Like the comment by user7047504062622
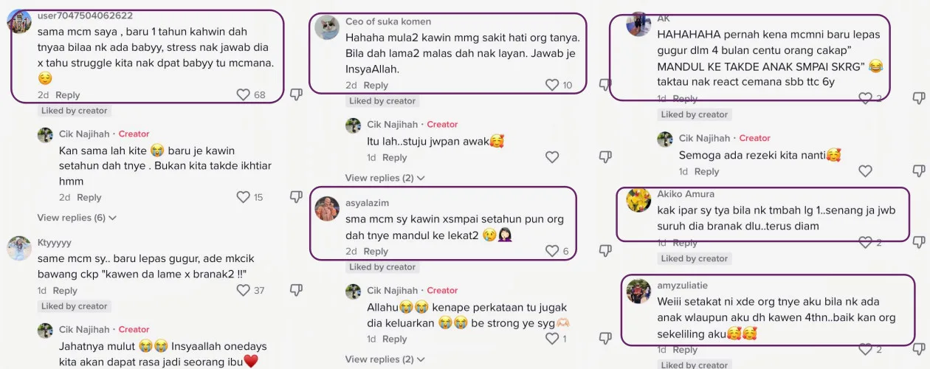The width and height of the screenshot is (930, 369). 244,94
